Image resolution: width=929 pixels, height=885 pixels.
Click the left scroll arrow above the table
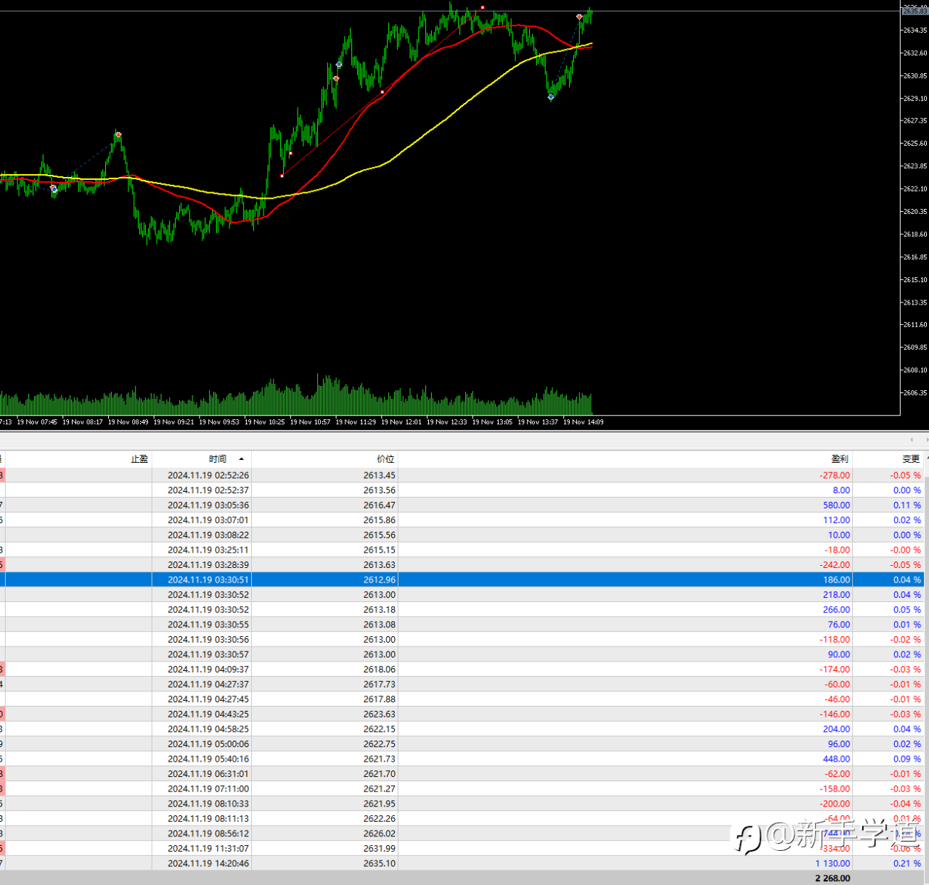tap(912, 440)
